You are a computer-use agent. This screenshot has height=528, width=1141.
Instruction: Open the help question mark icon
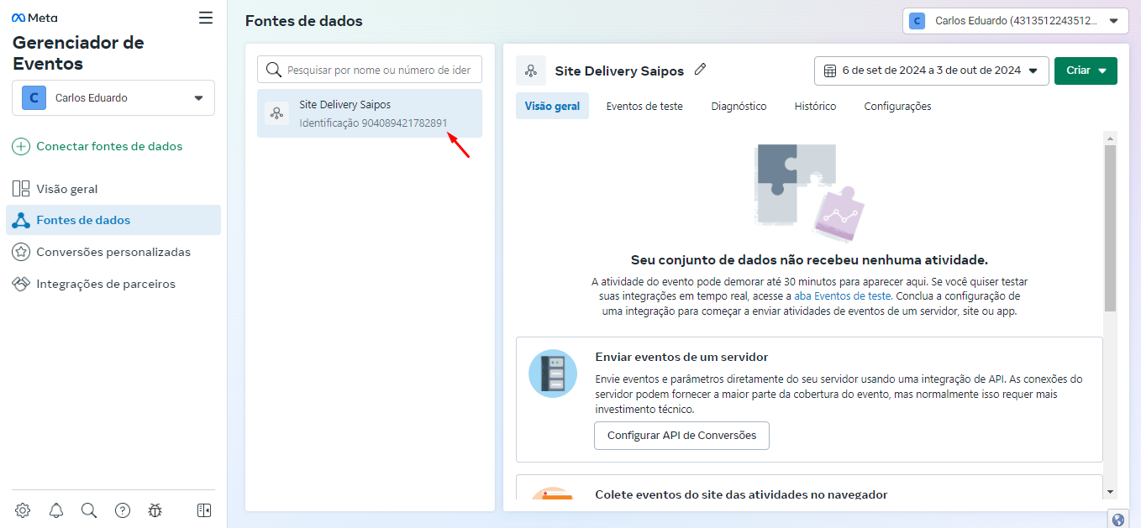123,510
